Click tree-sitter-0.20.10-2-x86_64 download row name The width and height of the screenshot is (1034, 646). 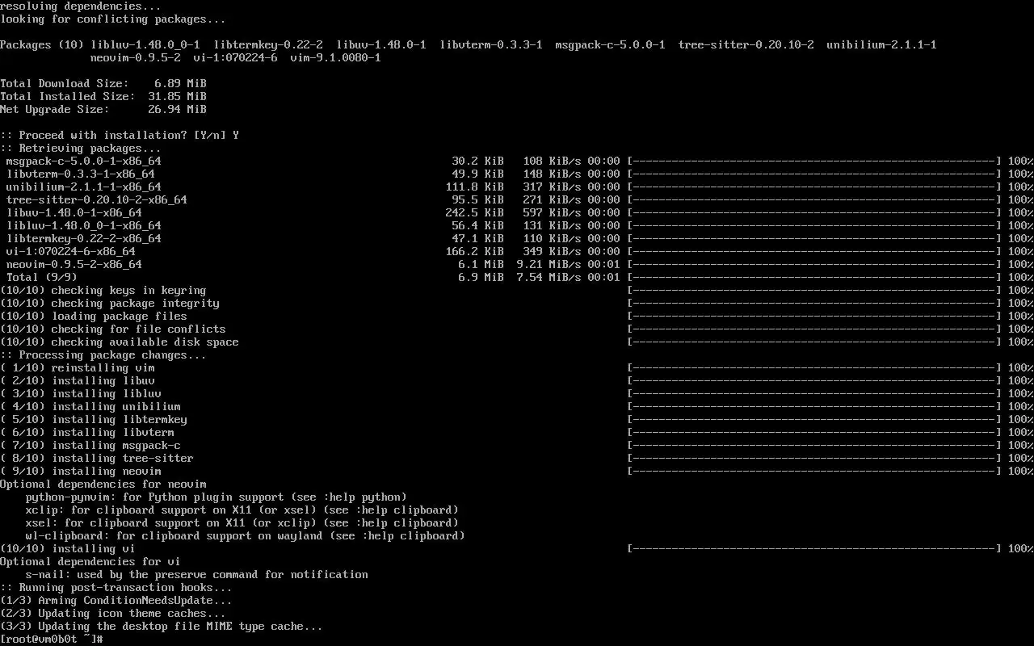click(97, 199)
